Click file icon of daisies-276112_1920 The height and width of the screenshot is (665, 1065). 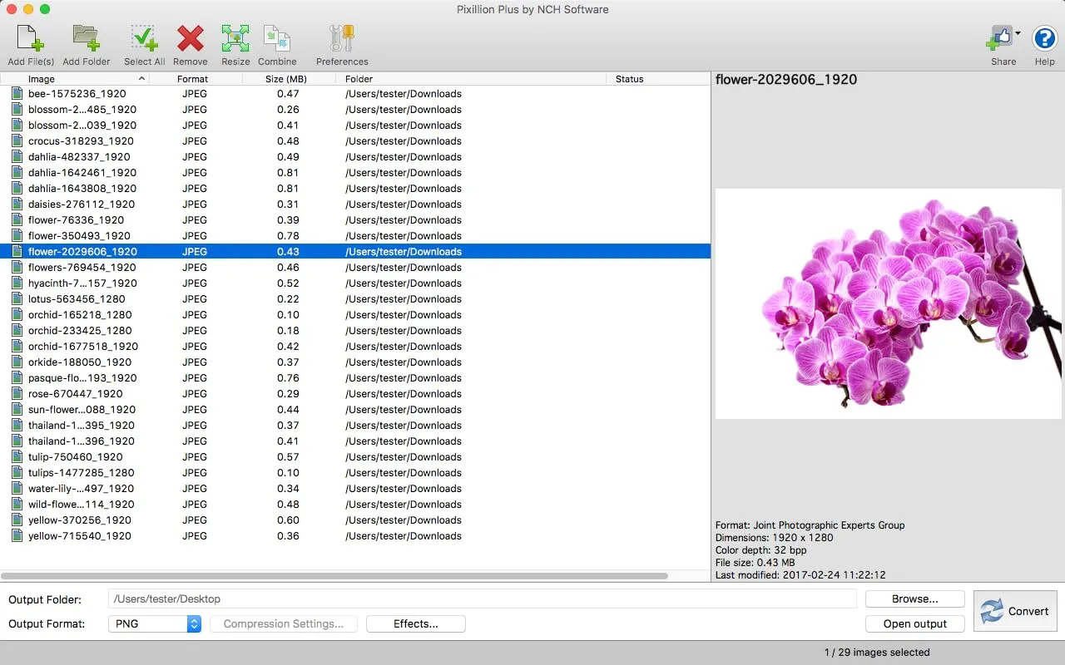tap(17, 204)
